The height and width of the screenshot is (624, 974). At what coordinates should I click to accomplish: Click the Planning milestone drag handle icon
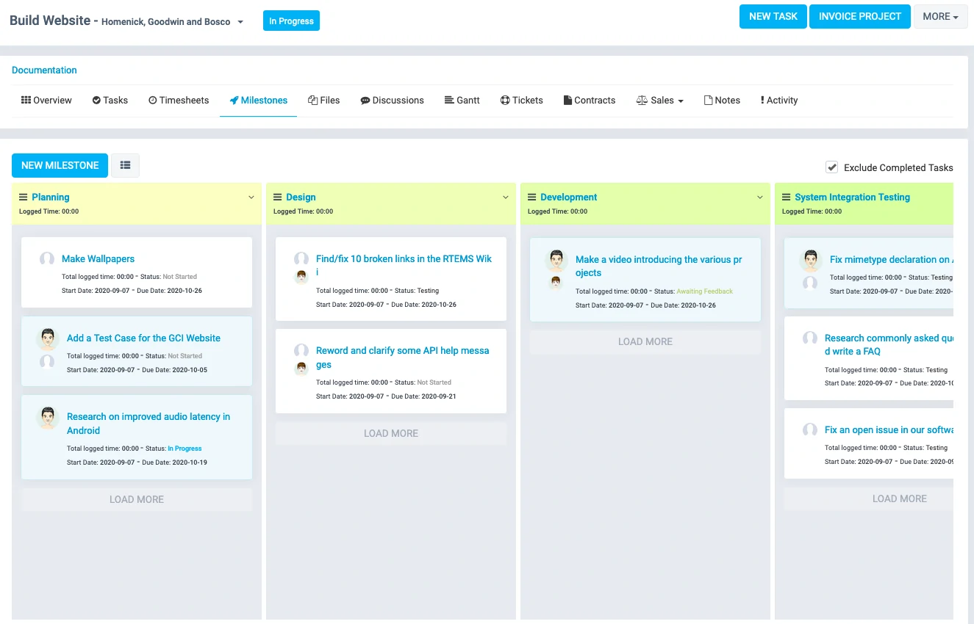coord(23,197)
